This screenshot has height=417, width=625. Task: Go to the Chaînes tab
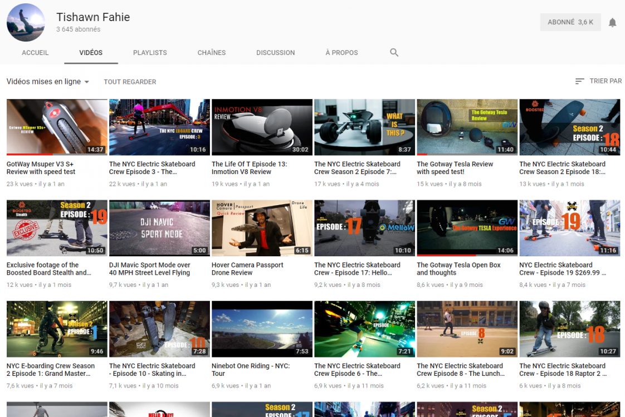pos(212,52)
